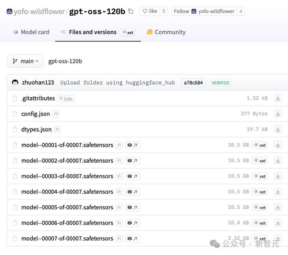The image size is (288, 255).
Task: Open safetensors viewer for model--00005-of-00007
Action: pyautogui.click(x=133, y=207)
